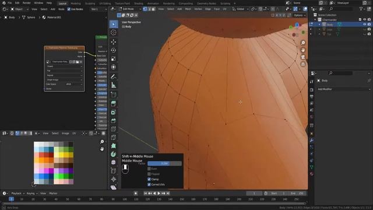This screenshot has height=210, width=373.
Task: Jump to the start frame
Action: coord(145,193)
